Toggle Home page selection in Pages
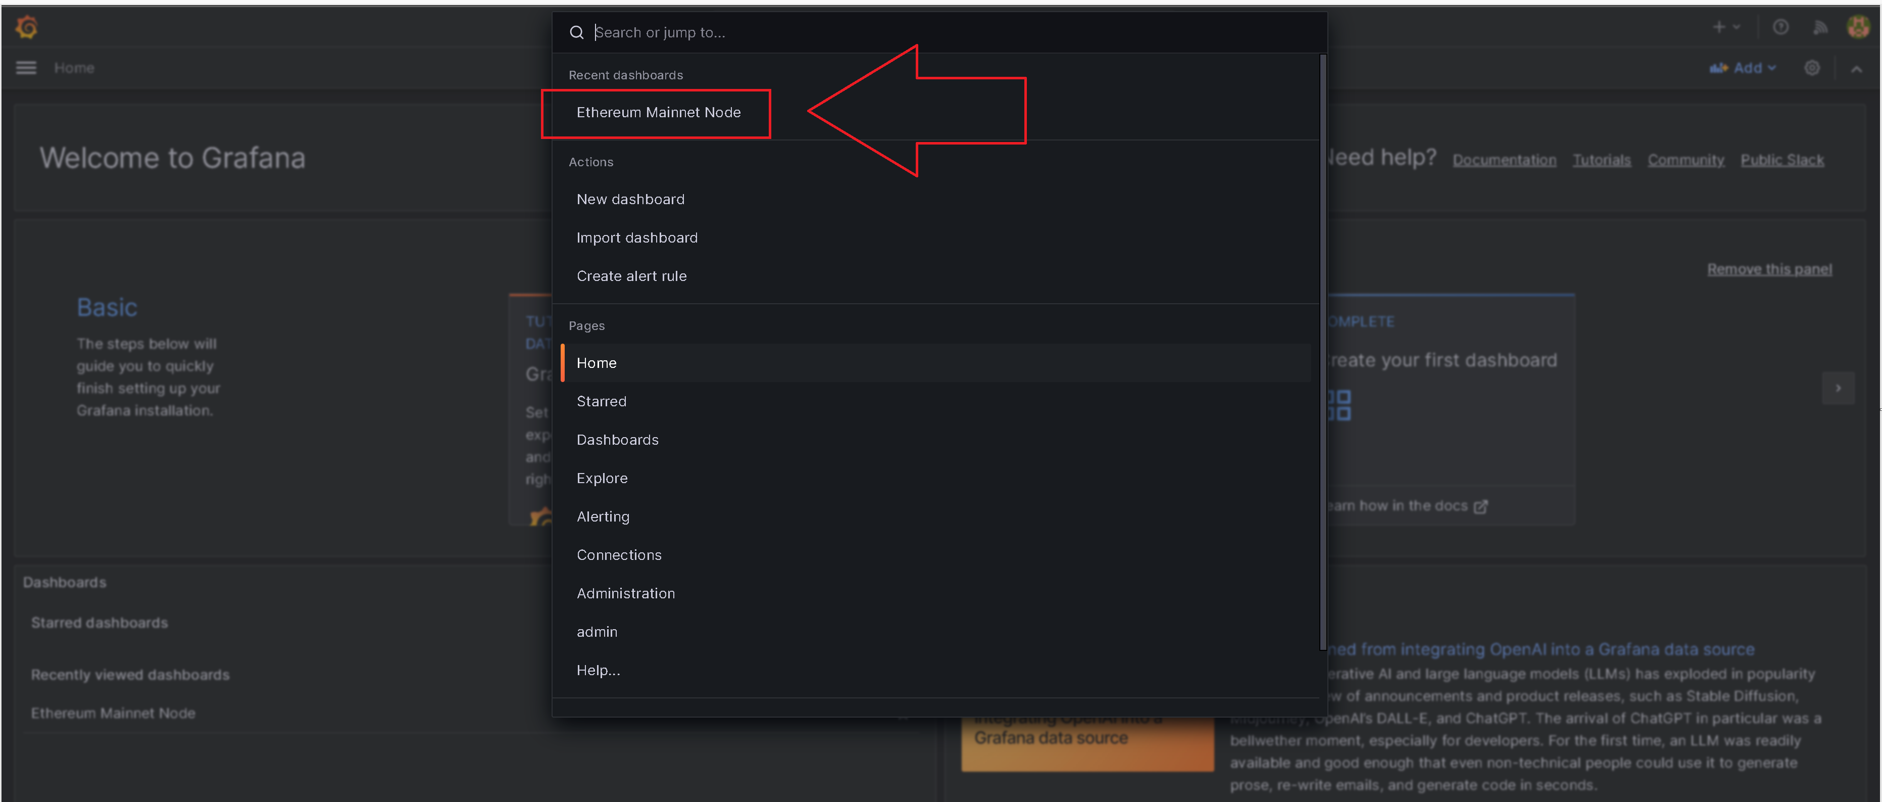Viewport: 1882px width, 802px height. [x=597, y=362]
